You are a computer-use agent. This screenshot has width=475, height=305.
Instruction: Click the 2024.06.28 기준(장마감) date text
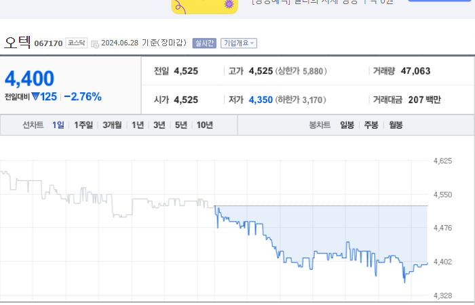(144, 43)
